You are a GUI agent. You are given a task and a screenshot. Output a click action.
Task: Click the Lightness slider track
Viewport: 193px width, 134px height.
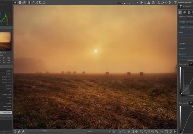coord(186,46)
